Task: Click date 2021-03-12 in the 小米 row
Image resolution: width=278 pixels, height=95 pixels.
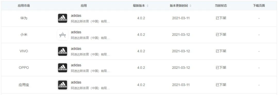Action: (181, 35)
